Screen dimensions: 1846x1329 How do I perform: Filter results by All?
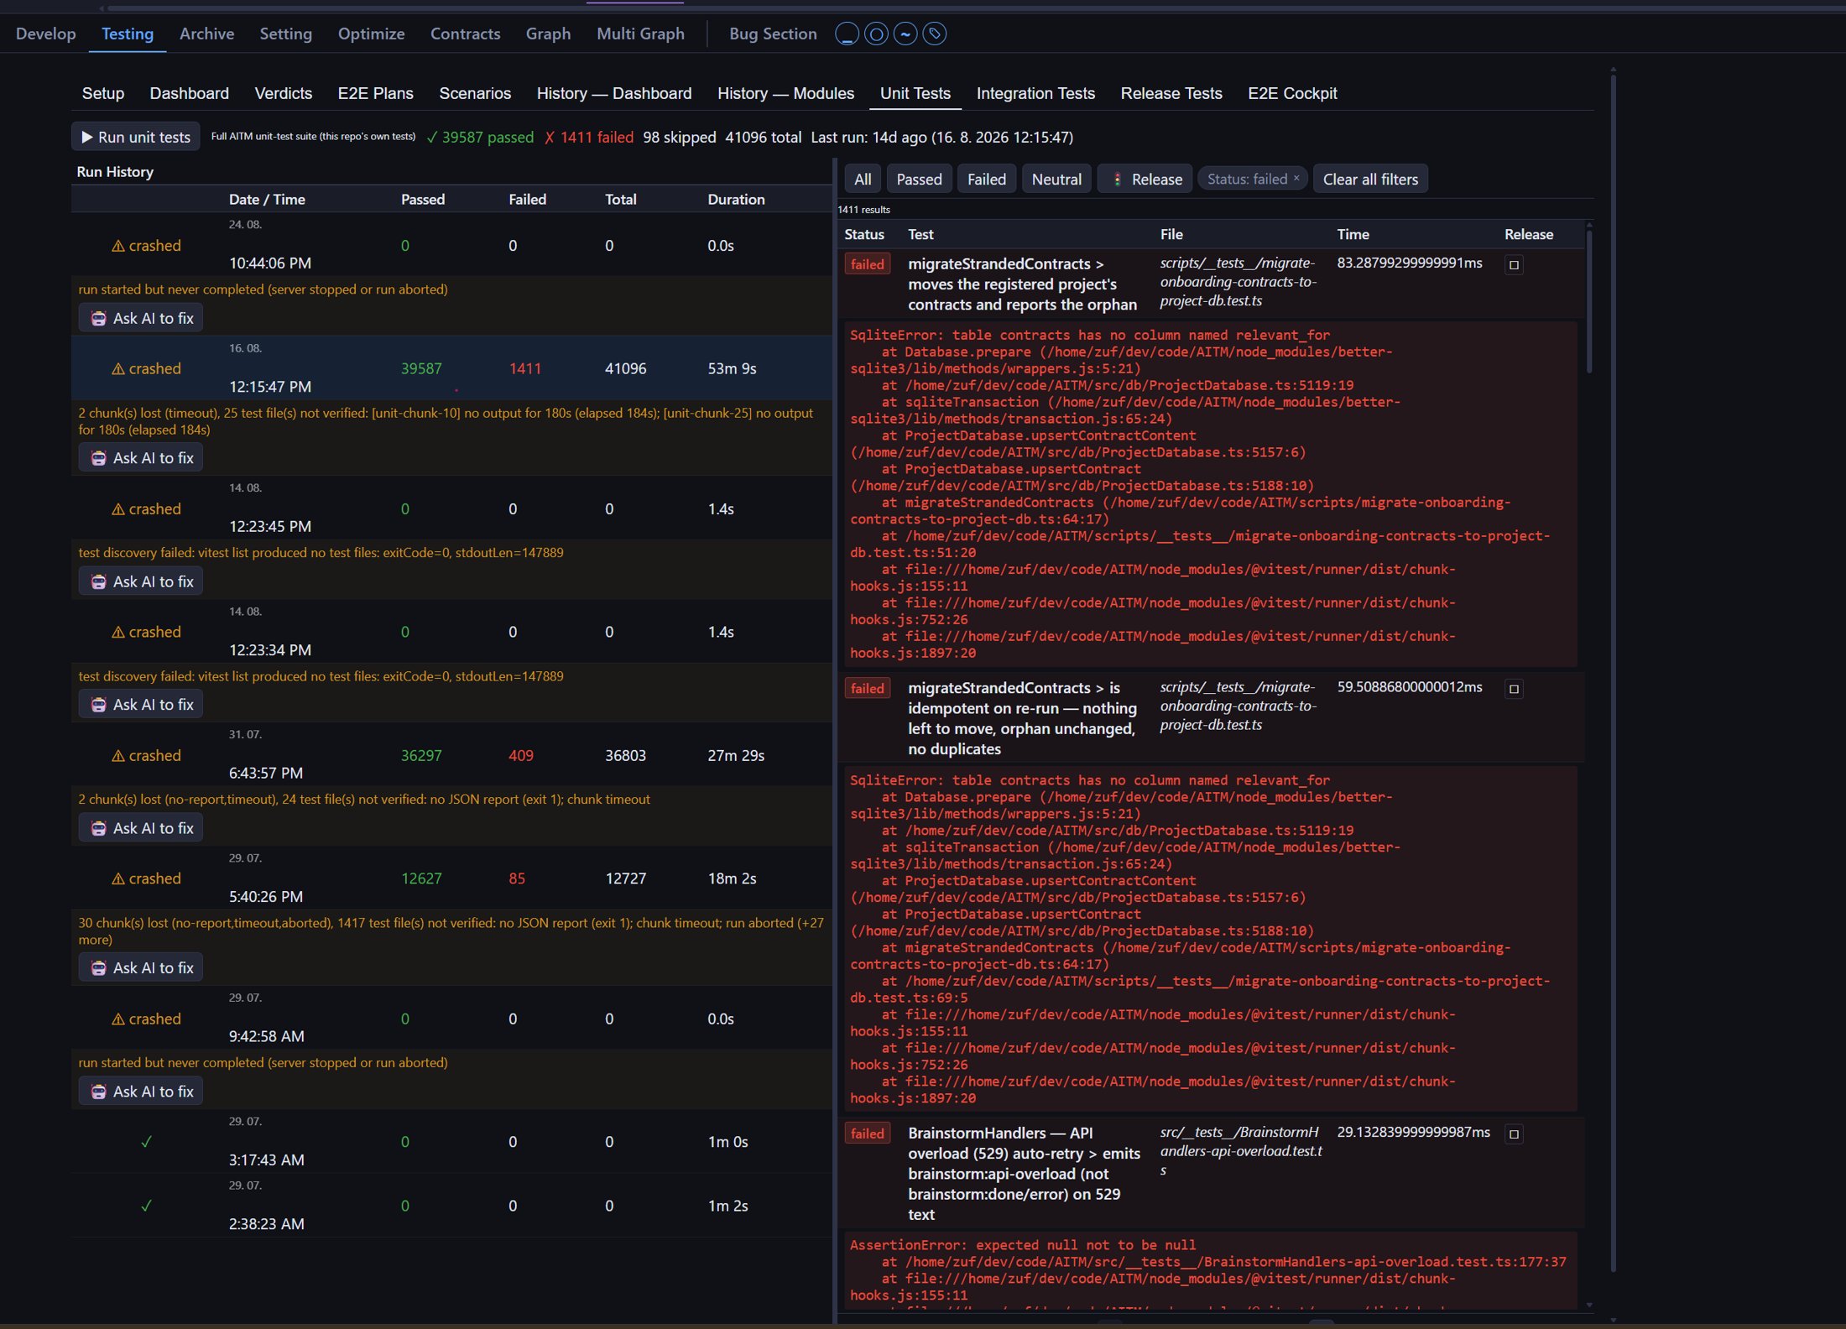tap(862, 179)
